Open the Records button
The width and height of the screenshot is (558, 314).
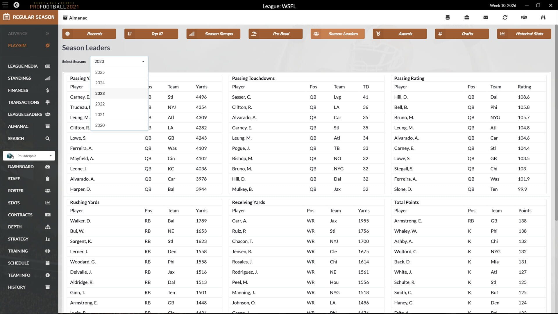pos(89,34)
